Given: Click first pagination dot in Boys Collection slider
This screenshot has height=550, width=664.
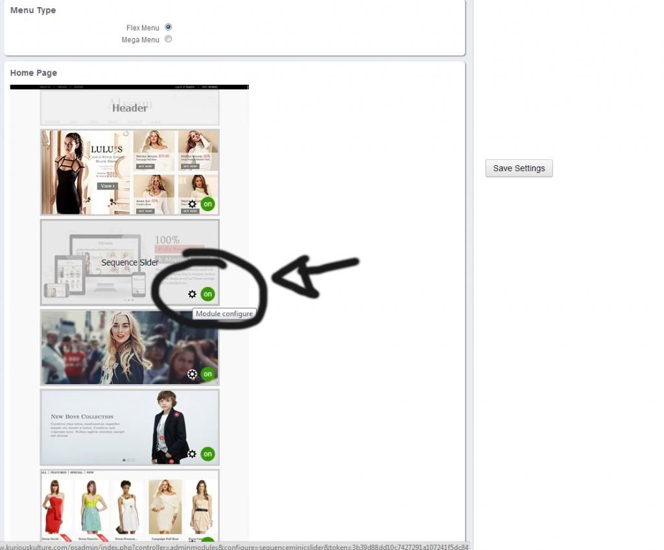Looking at the screenshot, I should click(x=124, y=460).
